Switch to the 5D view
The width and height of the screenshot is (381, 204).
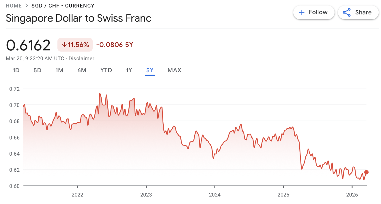37,70
